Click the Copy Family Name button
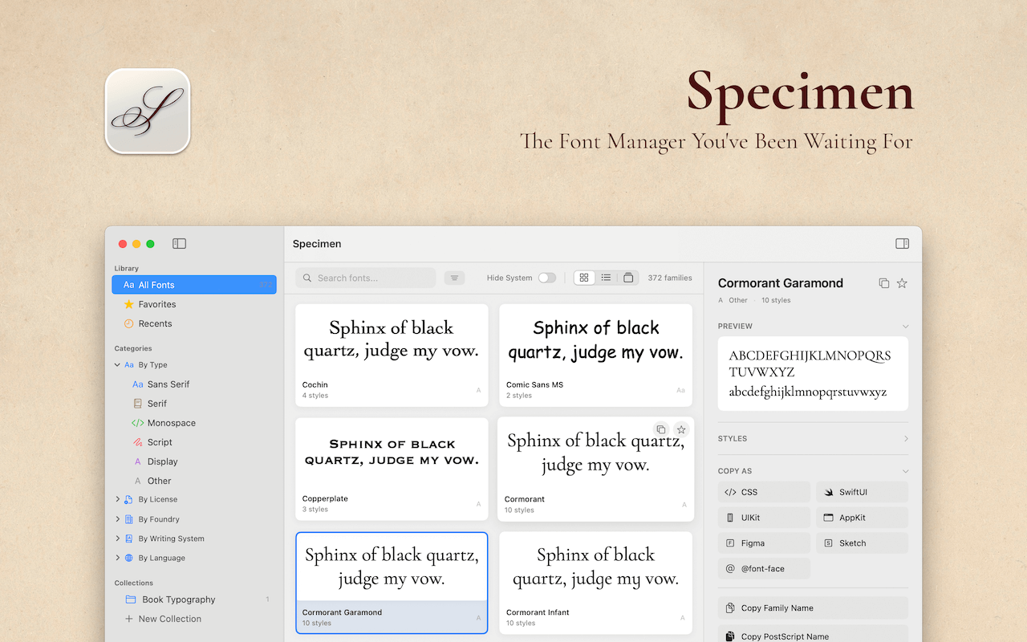Image resolution: width=1027 pixels, height=642 pixels. coord(812,607)
